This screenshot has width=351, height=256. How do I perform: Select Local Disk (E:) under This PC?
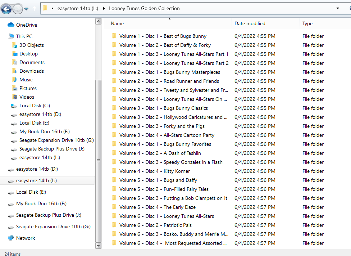pyautogui.click(x=34, y=123)
